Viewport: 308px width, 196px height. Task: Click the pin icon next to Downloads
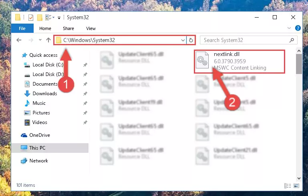tap(85, 94)
